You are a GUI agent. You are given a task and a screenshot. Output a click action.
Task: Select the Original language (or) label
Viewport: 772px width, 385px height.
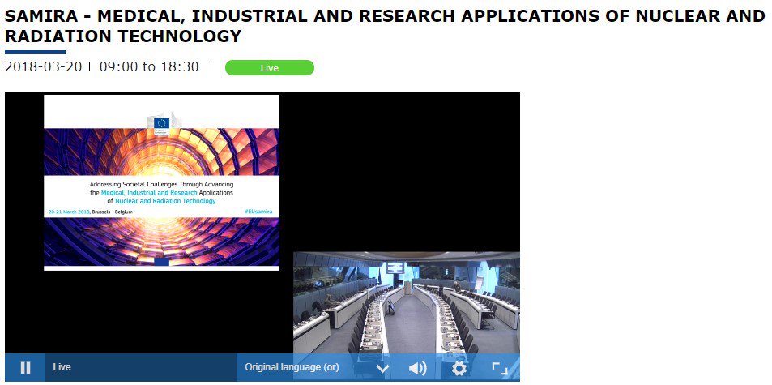tap(292, 367)
